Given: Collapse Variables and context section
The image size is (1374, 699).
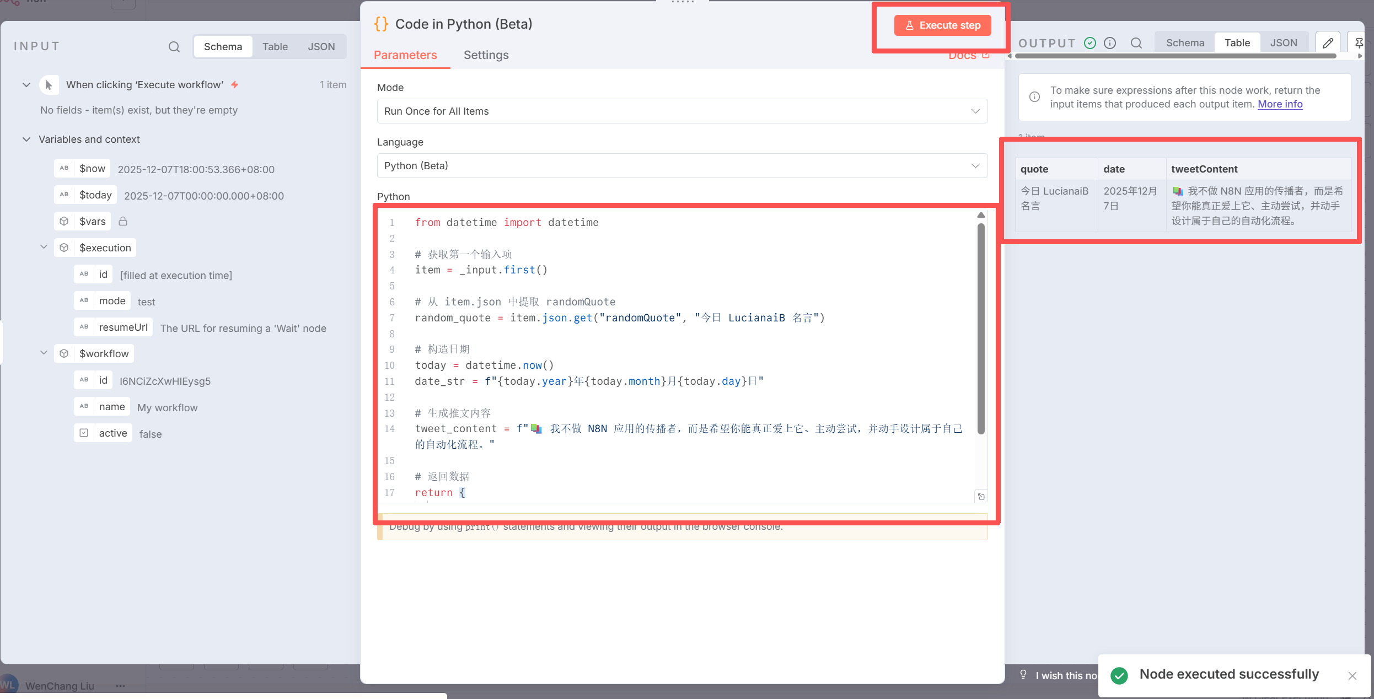Looking at the screenshot, I should [26, 139].
